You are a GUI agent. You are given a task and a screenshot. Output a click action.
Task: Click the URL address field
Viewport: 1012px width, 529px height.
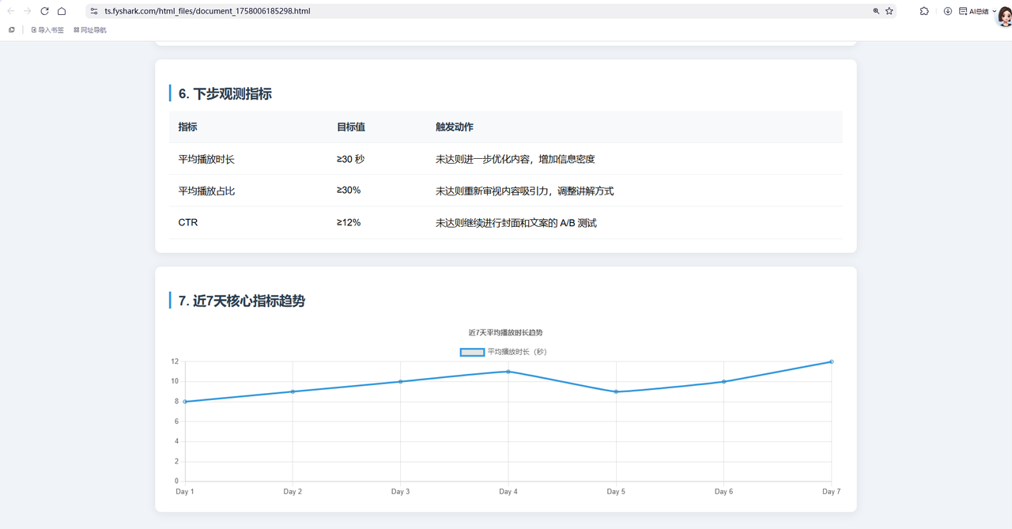point(474,11)
